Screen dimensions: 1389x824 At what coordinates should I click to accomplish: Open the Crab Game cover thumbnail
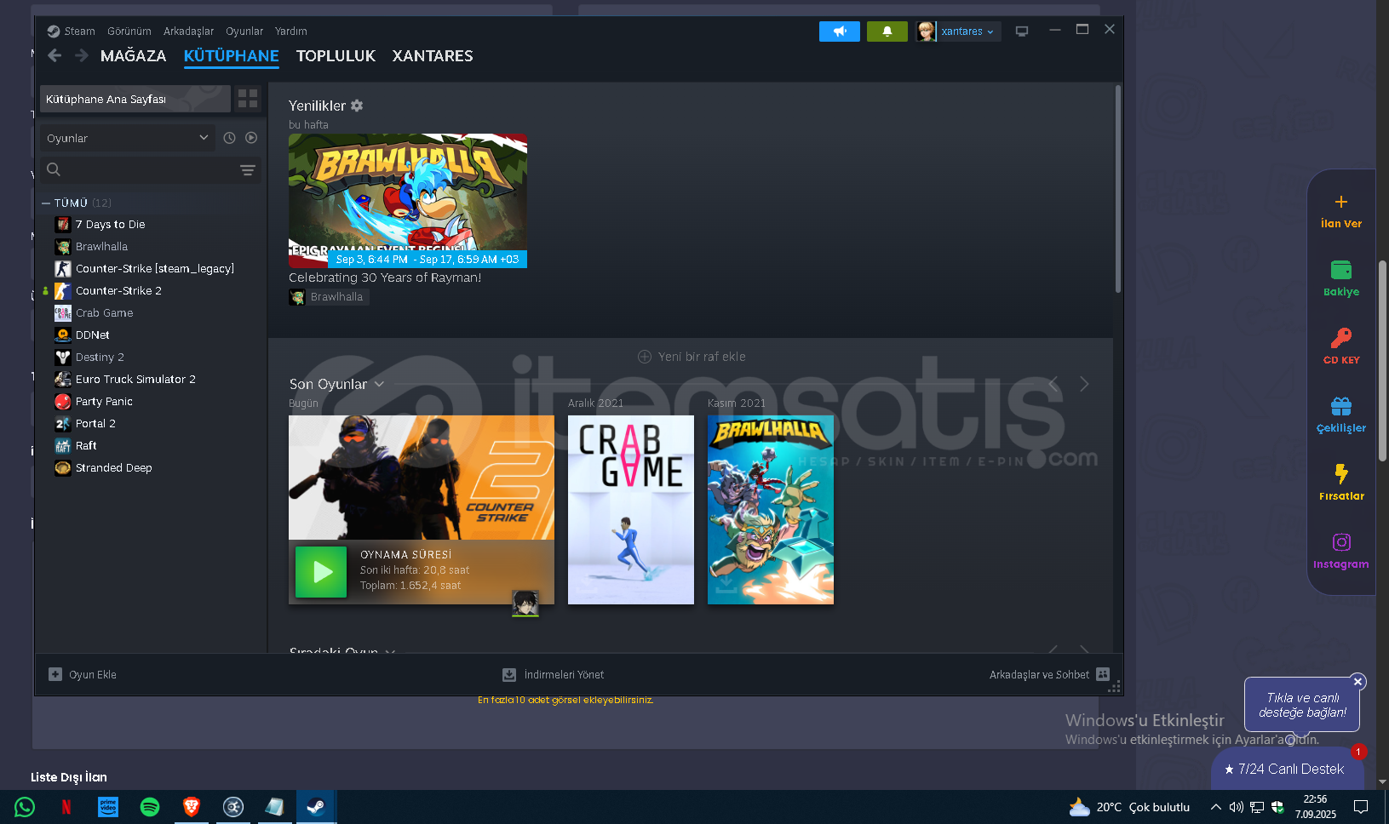coord(631,510)
